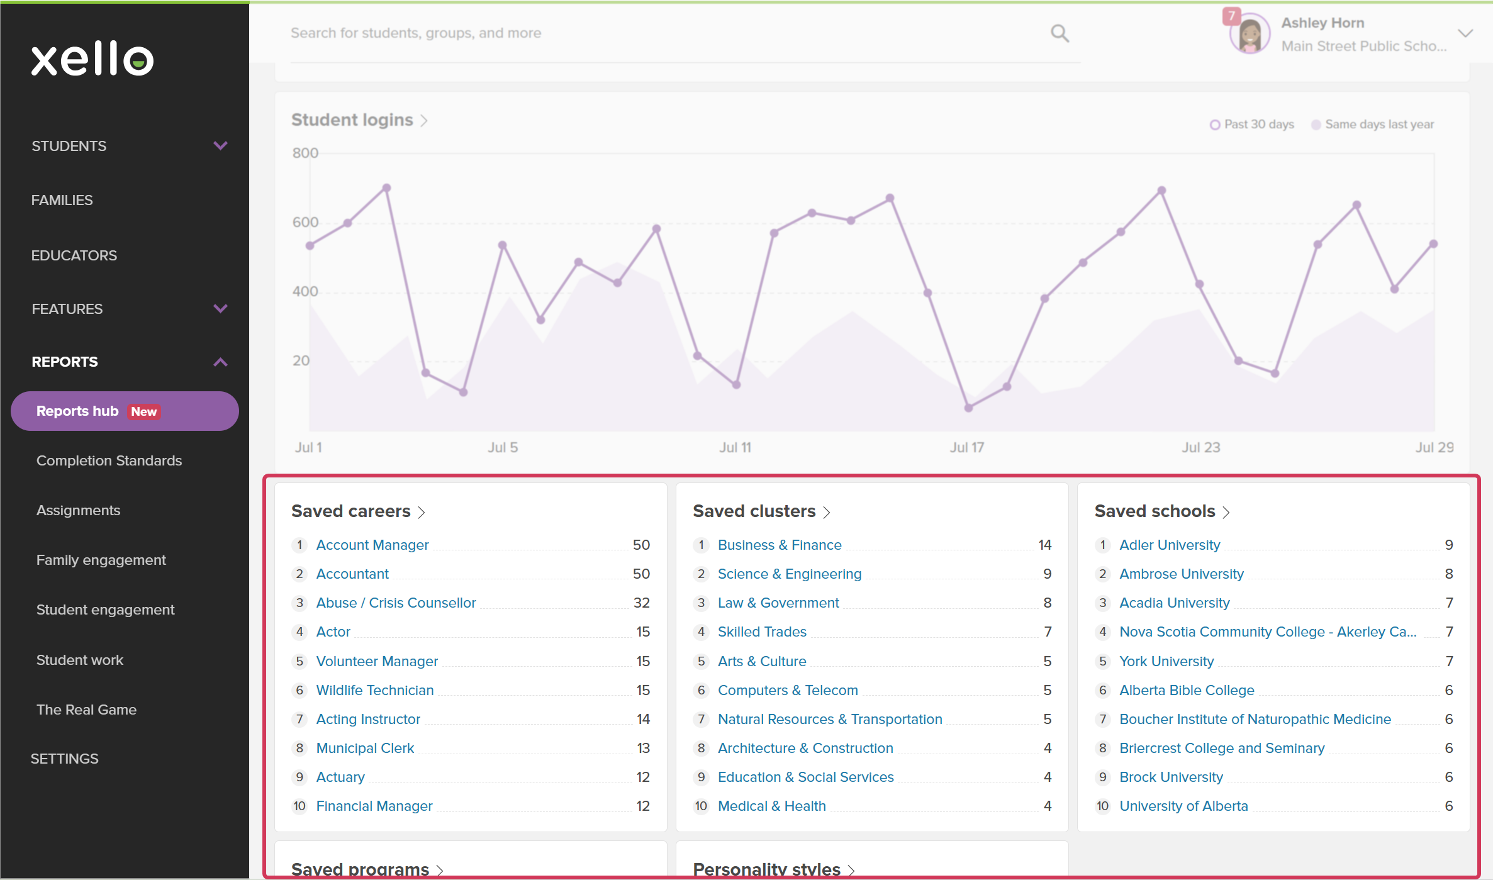
Task: Open Student engagement report
Action: (x=105, y=610)
